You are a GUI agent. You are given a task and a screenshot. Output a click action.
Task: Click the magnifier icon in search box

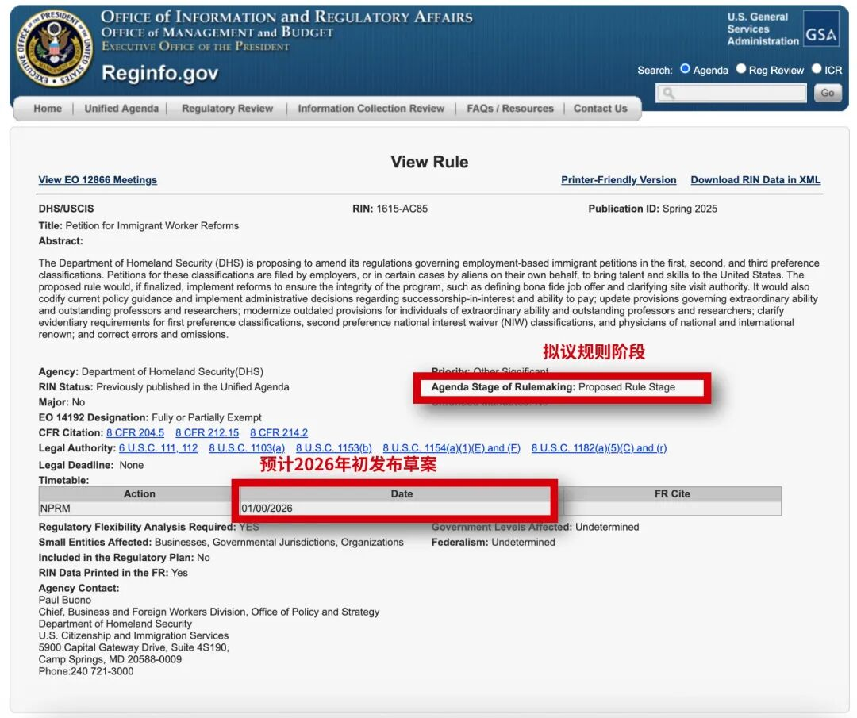669,94
